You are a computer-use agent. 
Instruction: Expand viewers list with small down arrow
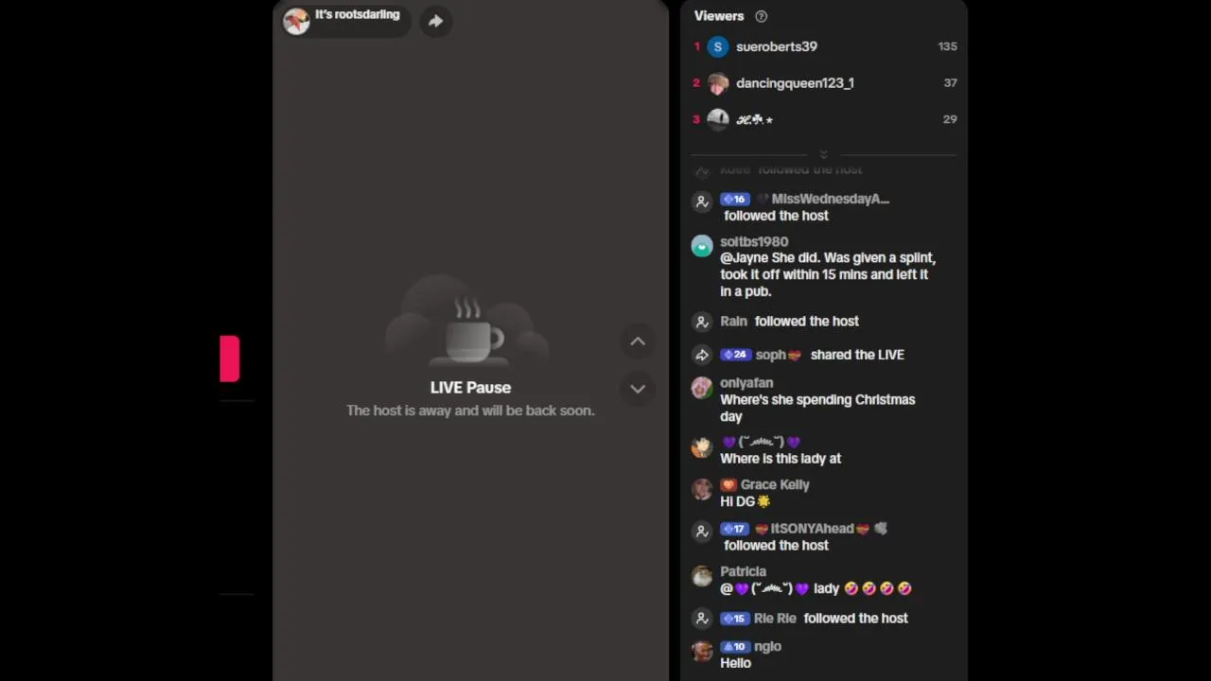pyautogui.click(x=823, y=154)
